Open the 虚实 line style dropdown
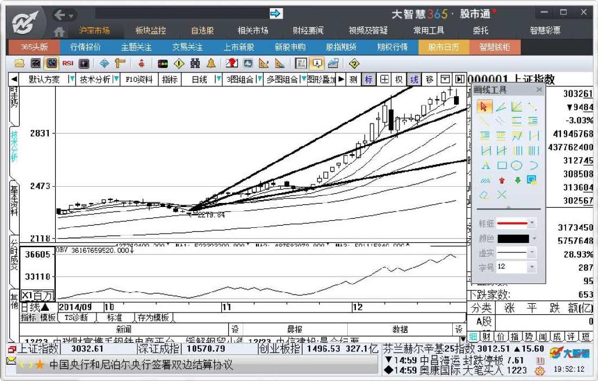Viewport: 598px width, 381px height. (x=532, y=253)
